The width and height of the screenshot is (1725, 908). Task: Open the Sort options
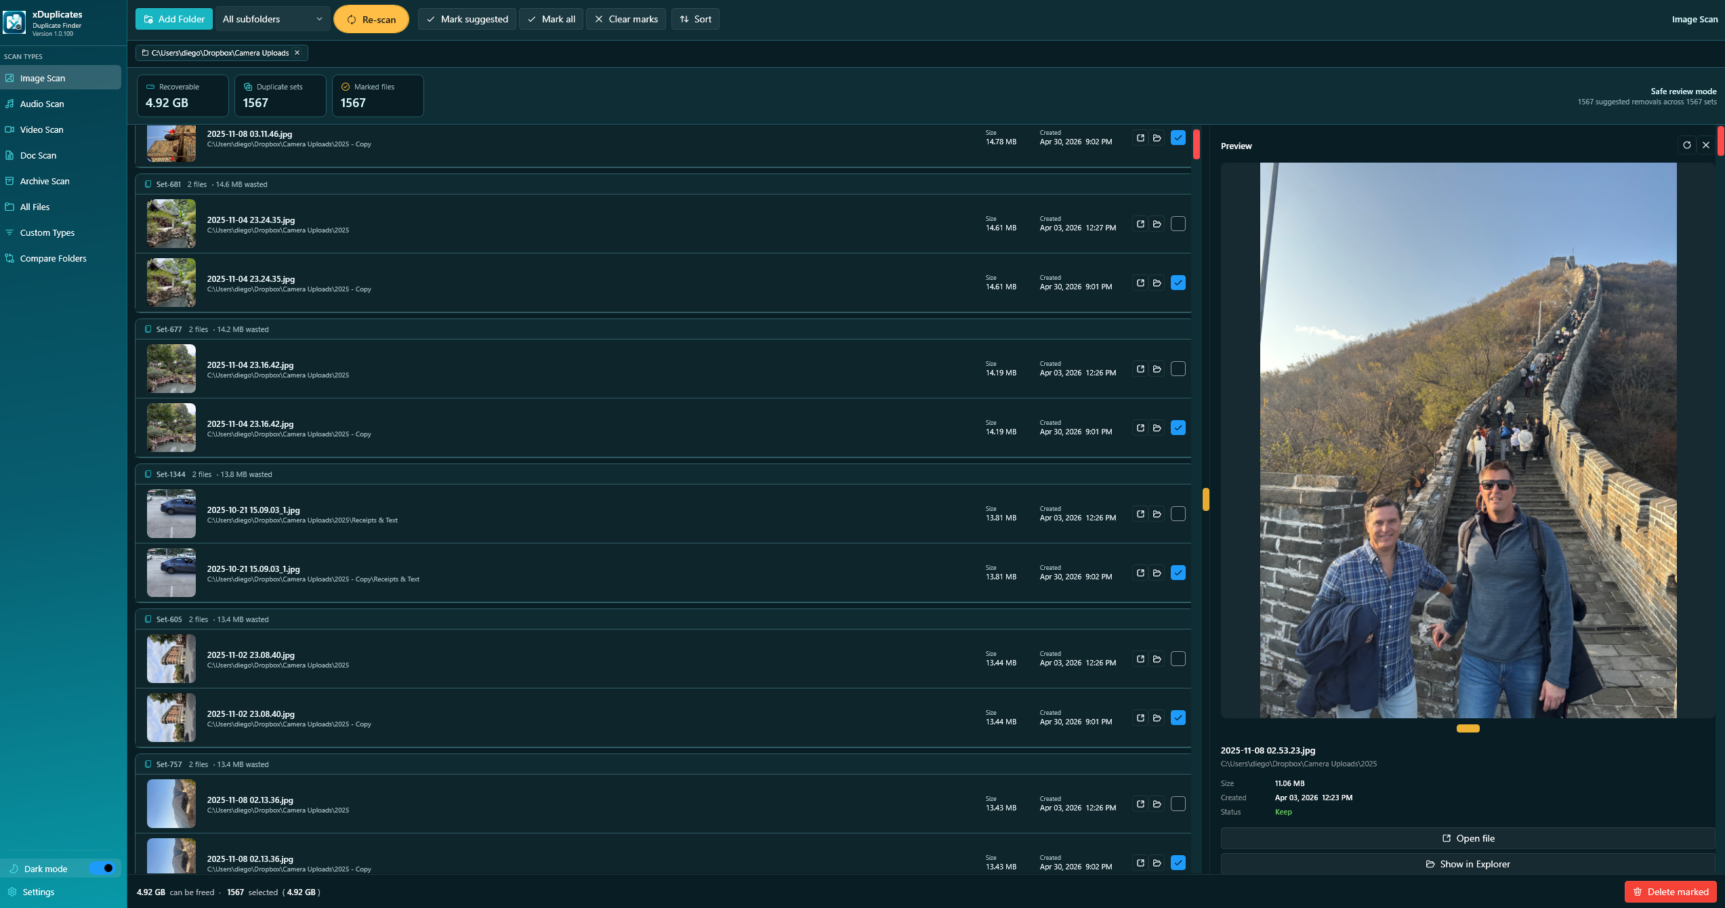695,19
